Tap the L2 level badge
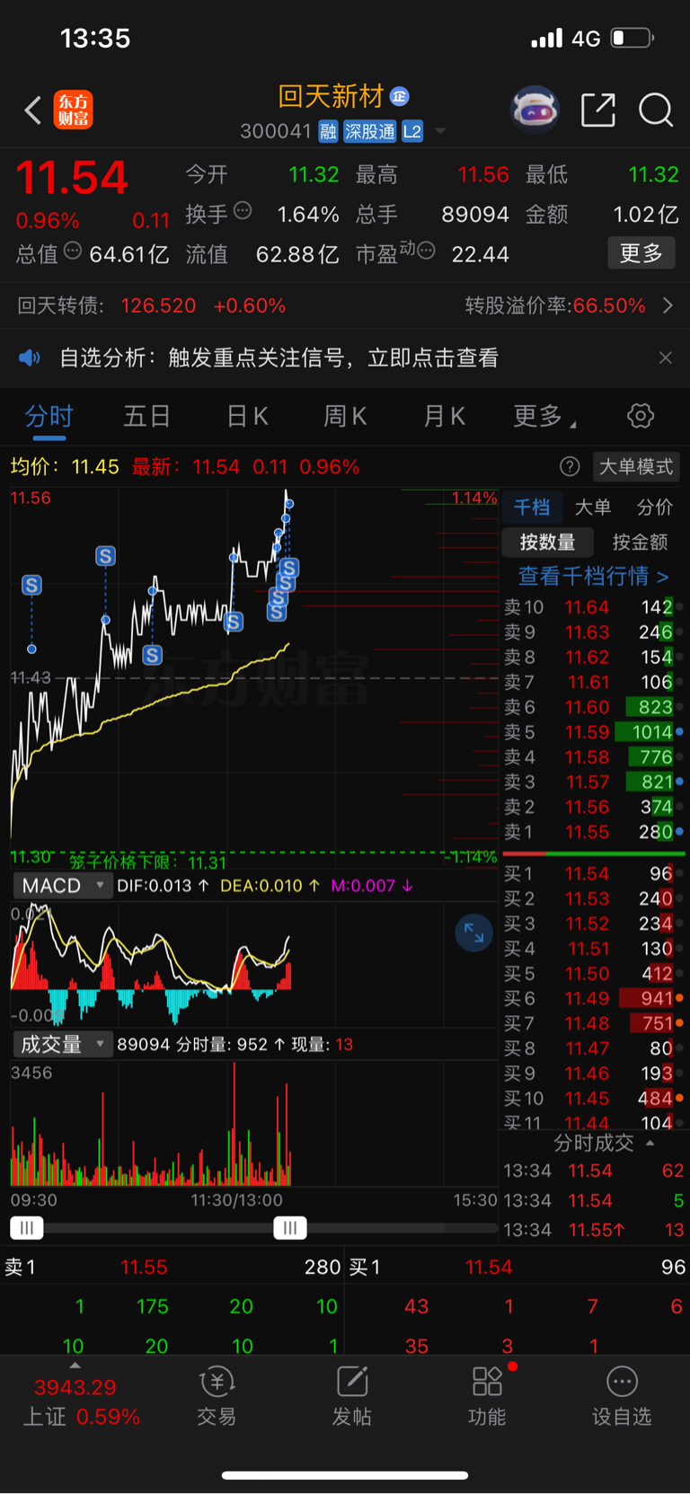The image size is (690, 1494). click(x=412, y=131)
